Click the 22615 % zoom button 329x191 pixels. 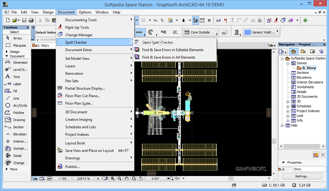coord(83,179)
